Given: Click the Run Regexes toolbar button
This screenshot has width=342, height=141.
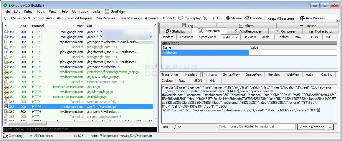Looking at the screenshot, I should (x=105, y=18).
